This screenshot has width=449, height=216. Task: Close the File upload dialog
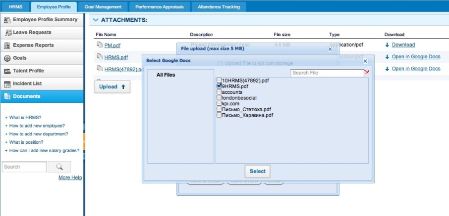tap(330, 49)
